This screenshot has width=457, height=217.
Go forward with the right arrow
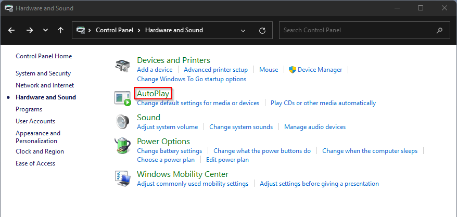(x=30, y=30)
